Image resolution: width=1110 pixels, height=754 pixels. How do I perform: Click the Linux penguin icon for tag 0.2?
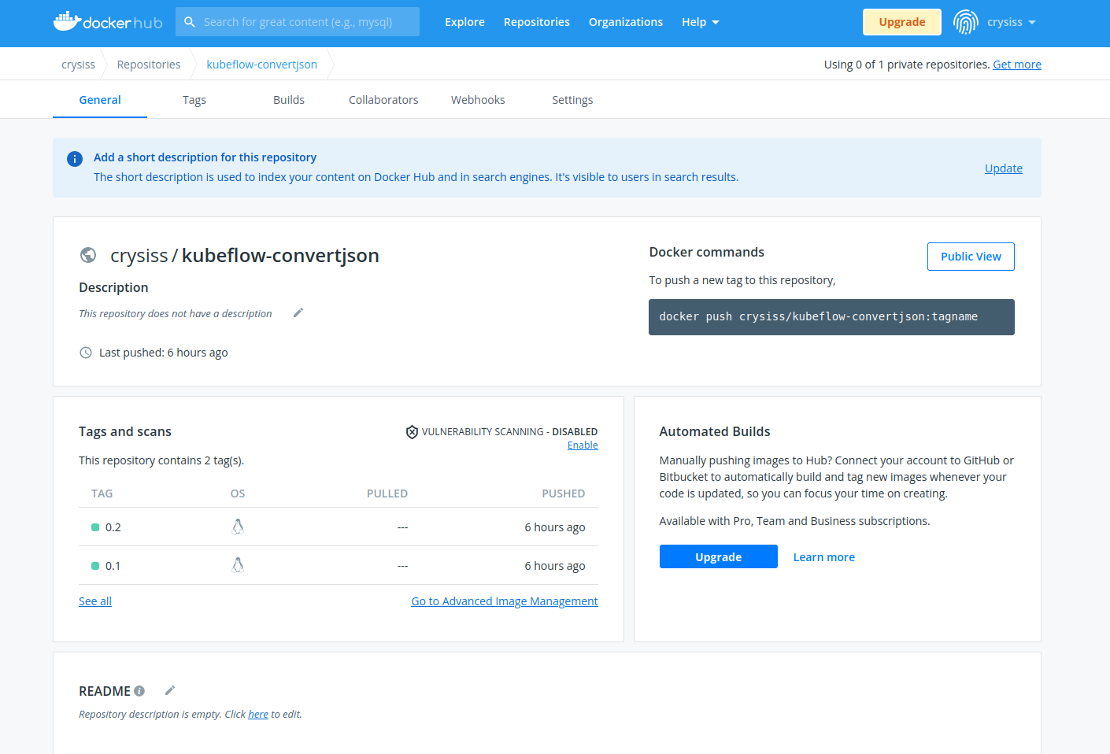click(x=238, y=527)
